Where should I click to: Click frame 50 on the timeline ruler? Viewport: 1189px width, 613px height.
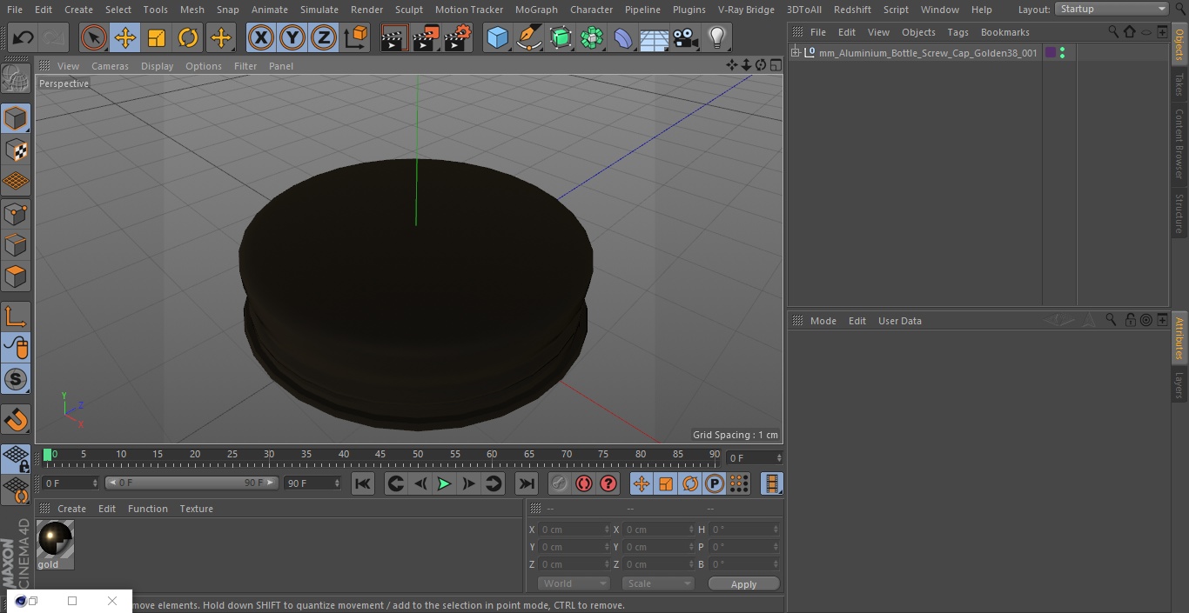pyautogui.click(x=418, y=455)
